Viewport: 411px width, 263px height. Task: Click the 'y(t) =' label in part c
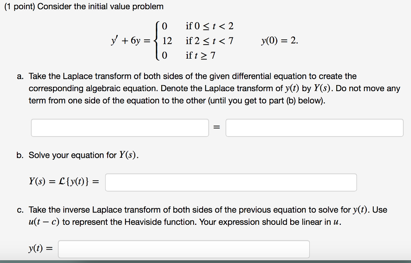point(41,248)
